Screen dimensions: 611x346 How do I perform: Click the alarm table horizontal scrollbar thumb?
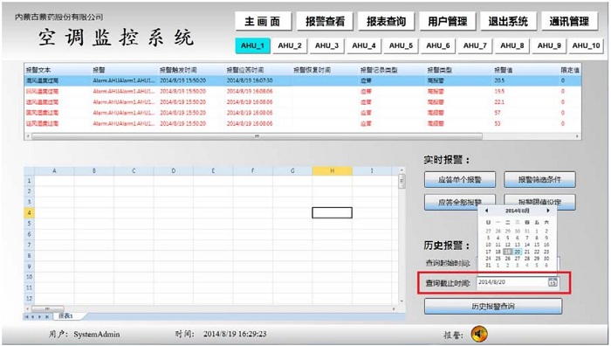pyautogui.click(x=257, y=136)
